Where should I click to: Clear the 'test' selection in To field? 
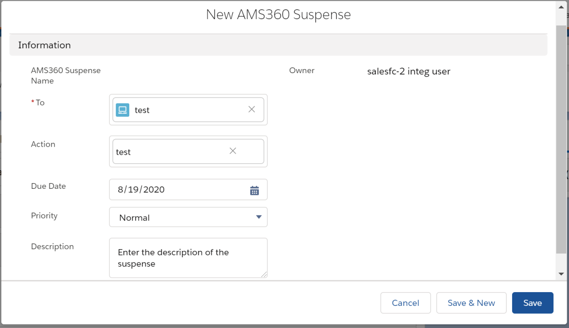tap(251, 109)
